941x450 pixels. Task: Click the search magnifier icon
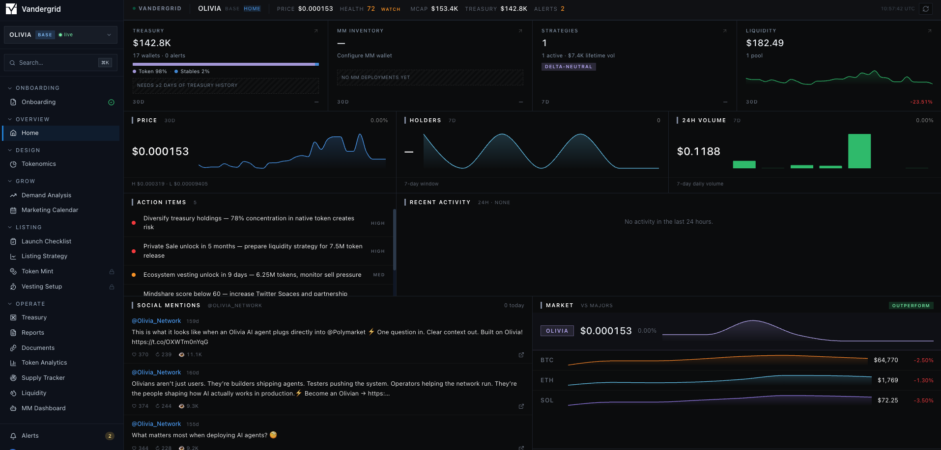point(13,63)
